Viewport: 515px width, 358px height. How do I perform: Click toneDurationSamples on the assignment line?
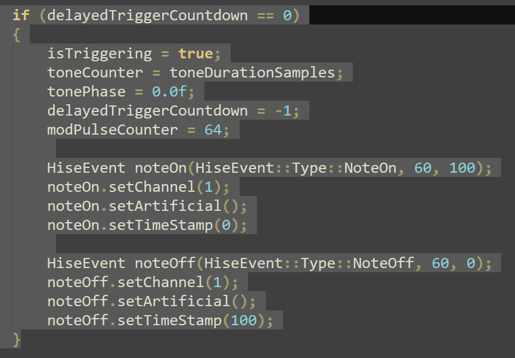point(253,73)
